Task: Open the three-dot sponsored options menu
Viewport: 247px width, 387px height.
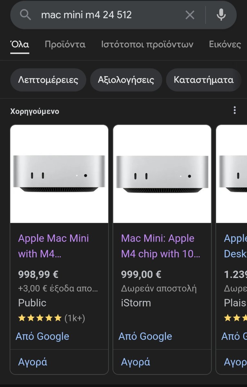Action: tap(235, 110)
